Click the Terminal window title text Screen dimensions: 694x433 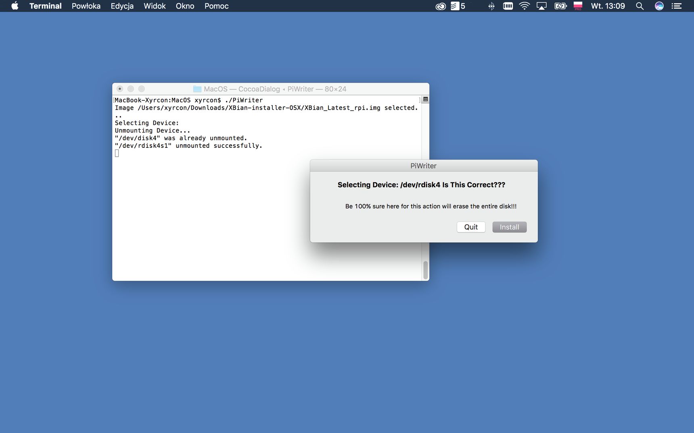coord(275,89)
